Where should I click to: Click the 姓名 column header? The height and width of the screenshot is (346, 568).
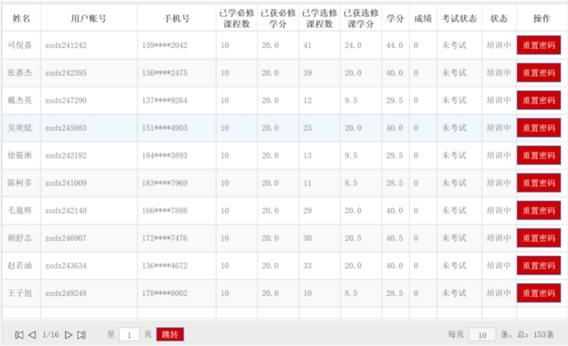(21, 18)
